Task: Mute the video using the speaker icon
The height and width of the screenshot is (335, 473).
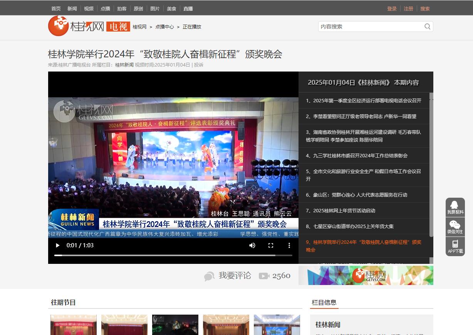Action: click(252, 245)
